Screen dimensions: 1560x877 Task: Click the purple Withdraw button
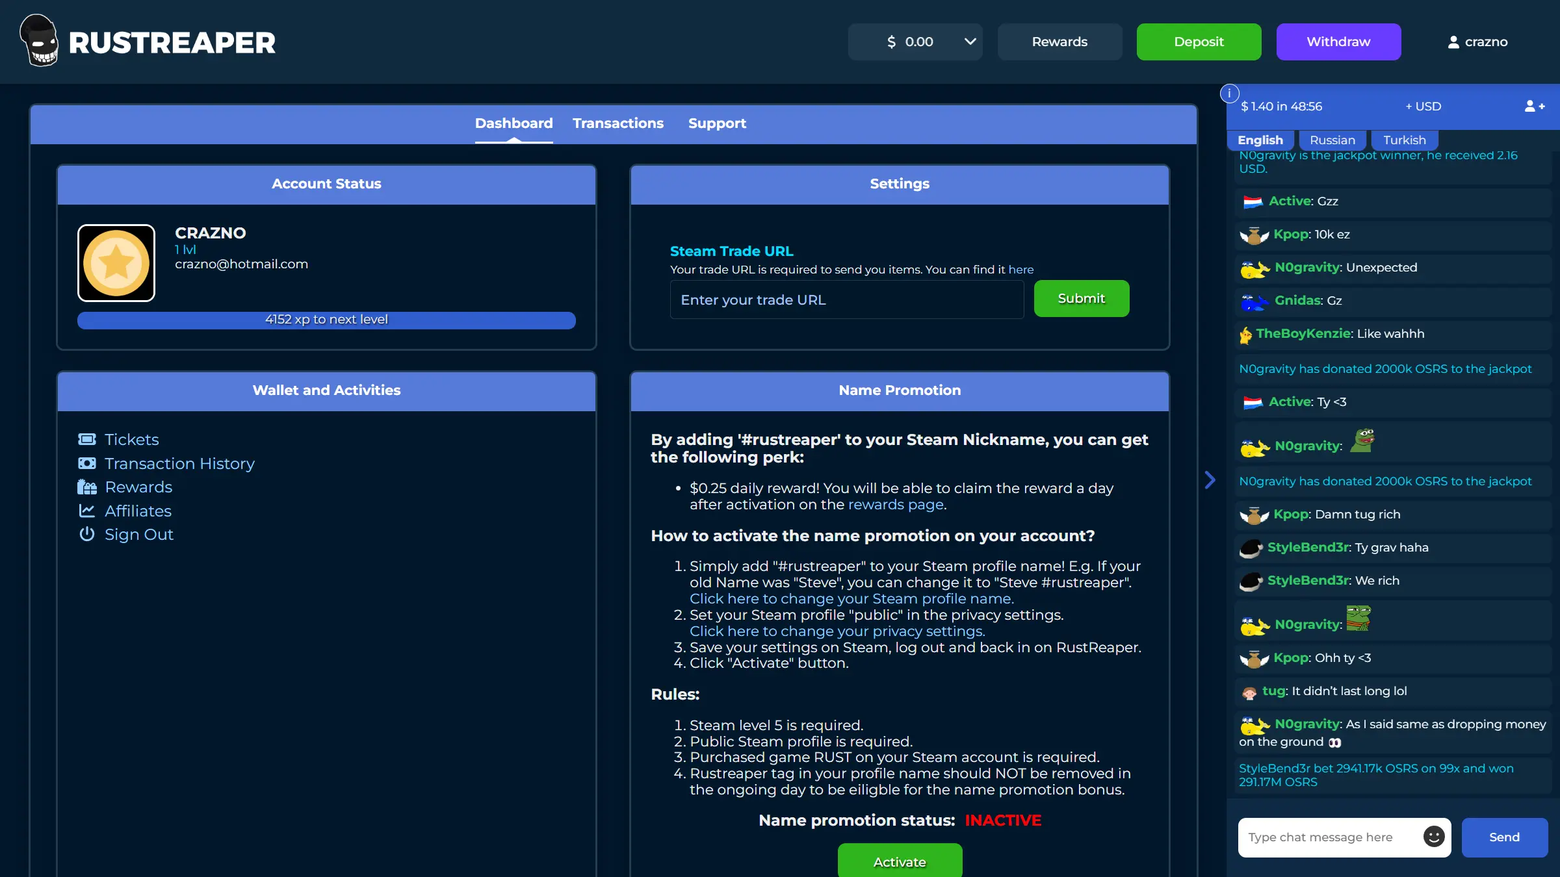pos(1338,42)
